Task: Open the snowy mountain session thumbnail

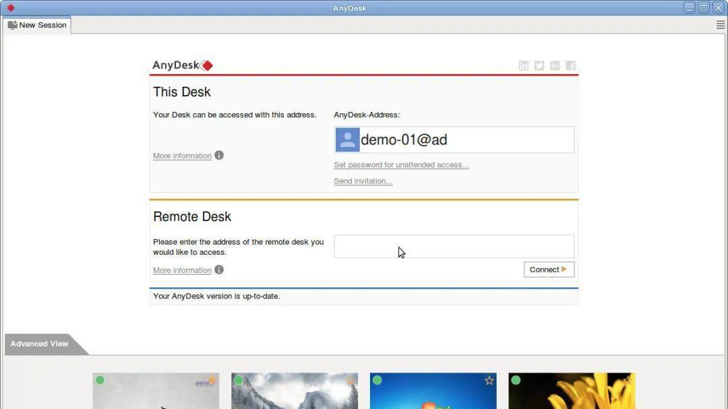Action: pyautogui.click(x=295, y=391)
